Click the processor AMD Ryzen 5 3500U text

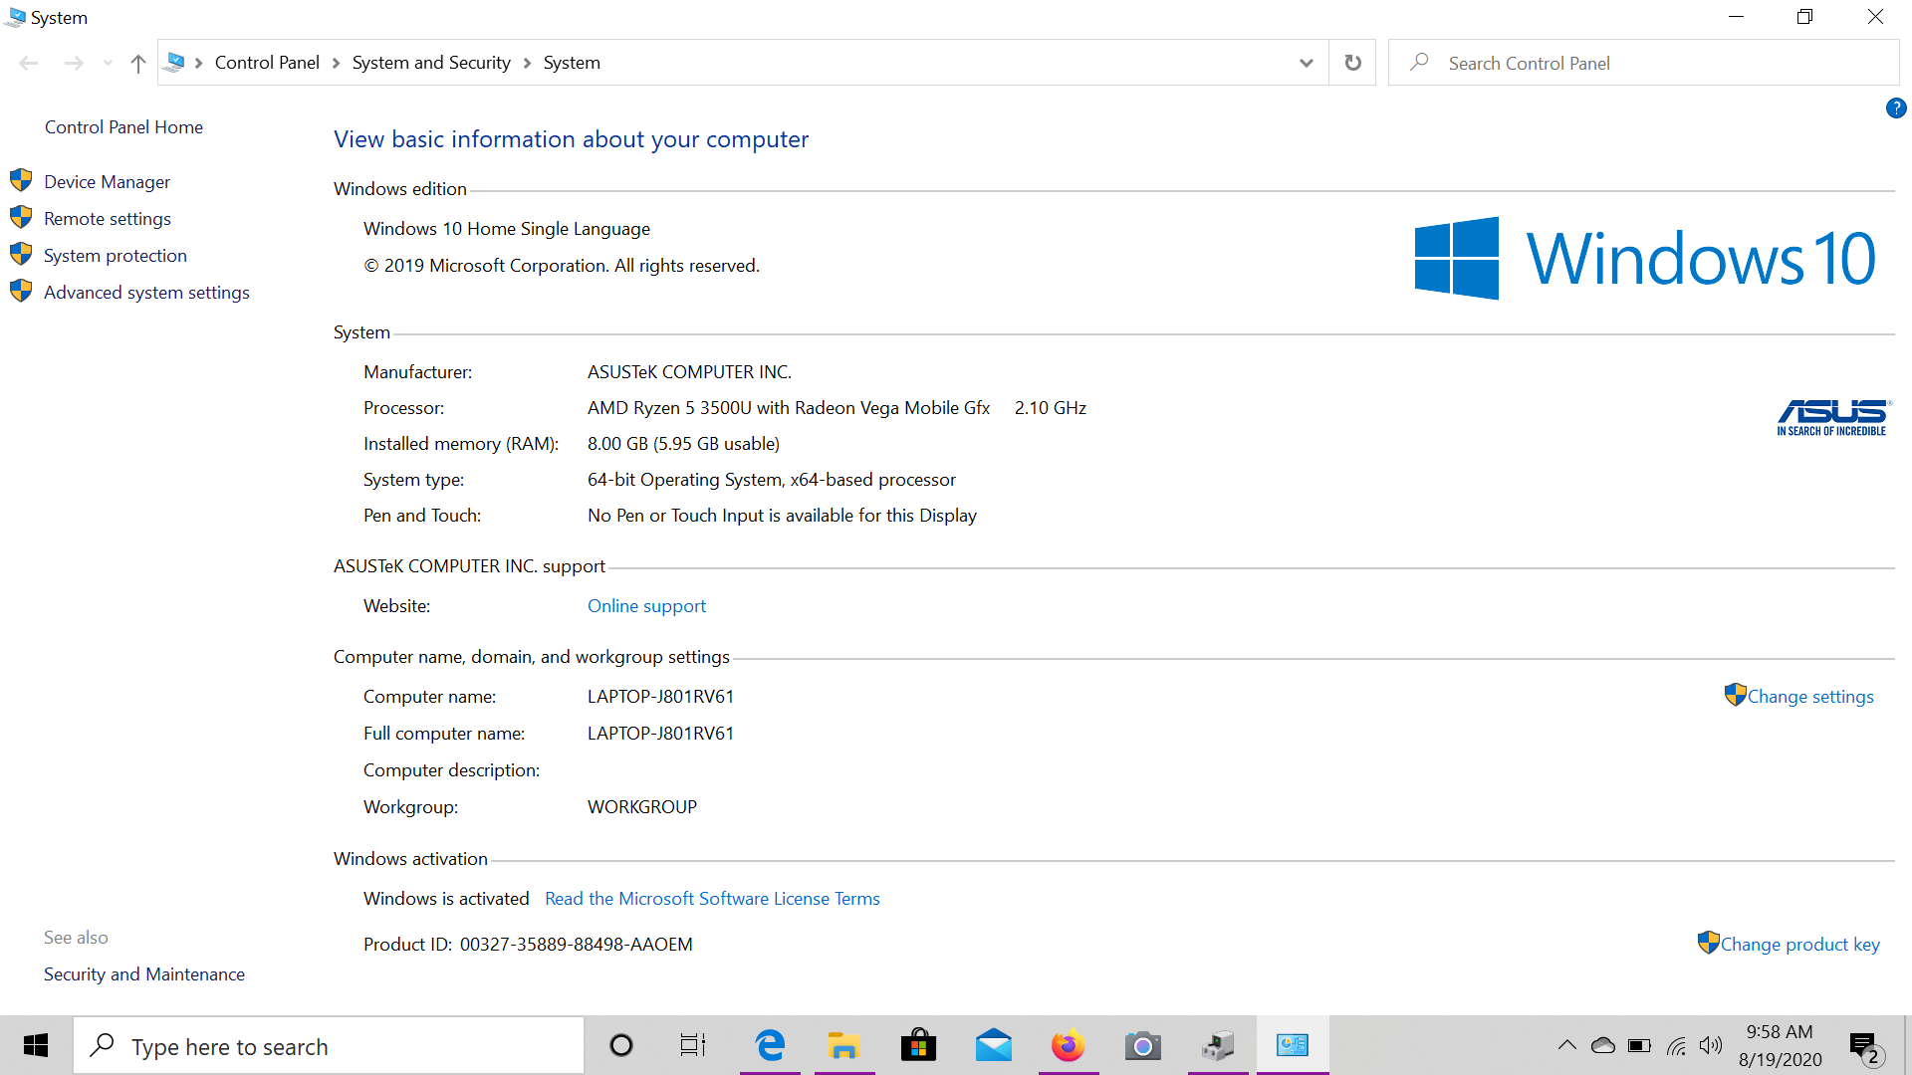(x=789, y=408)
